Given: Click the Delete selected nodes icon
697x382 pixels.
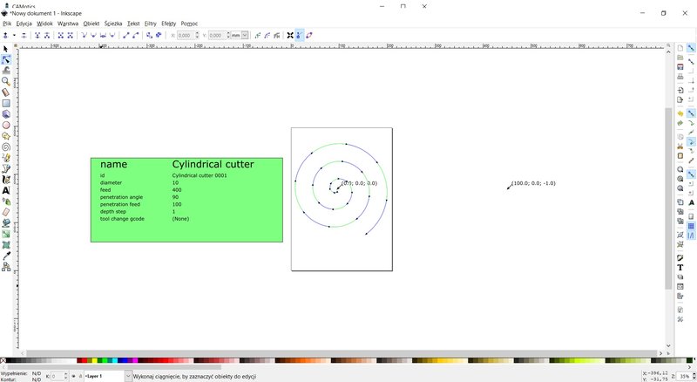Looking at the screenshot, I should [24, 35].
